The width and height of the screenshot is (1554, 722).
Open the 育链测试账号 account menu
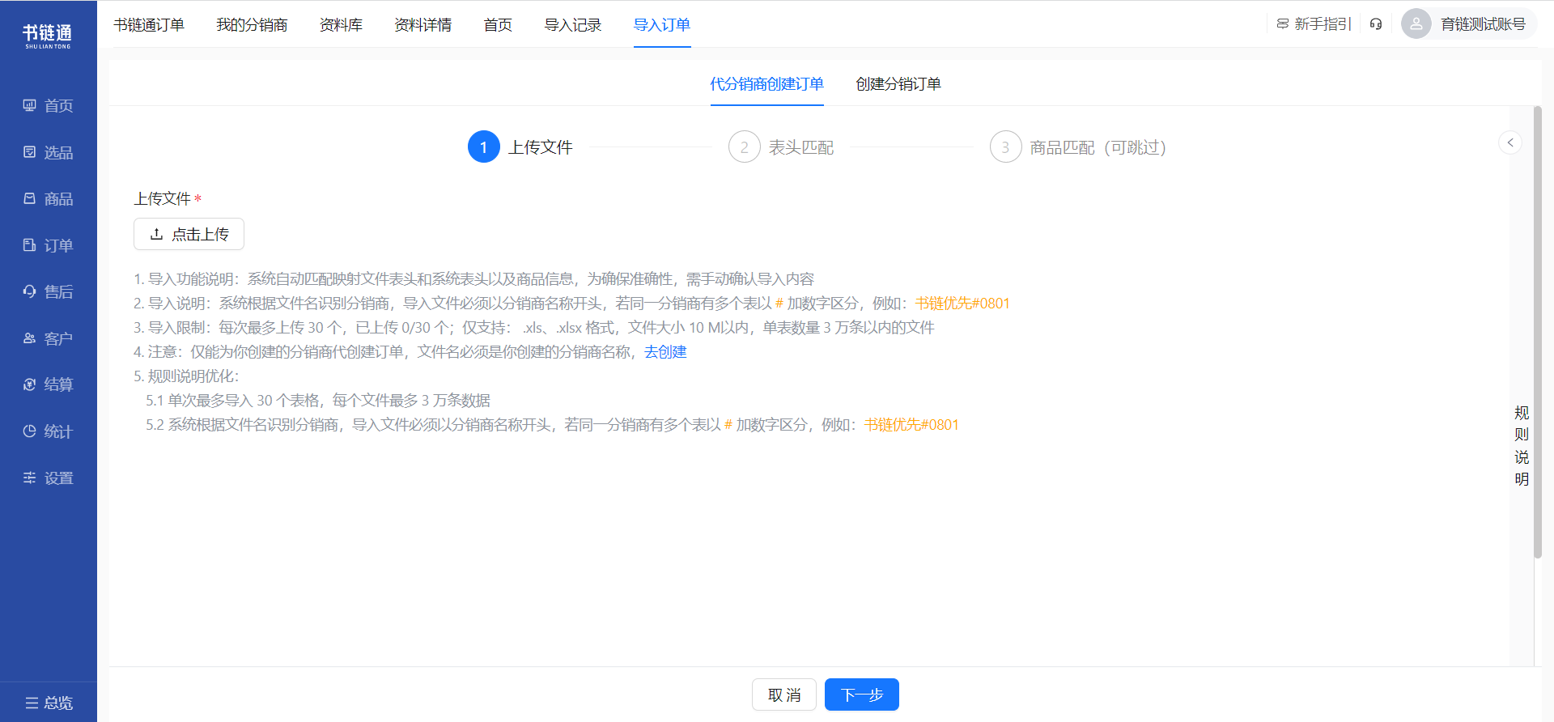(1483, 24)
